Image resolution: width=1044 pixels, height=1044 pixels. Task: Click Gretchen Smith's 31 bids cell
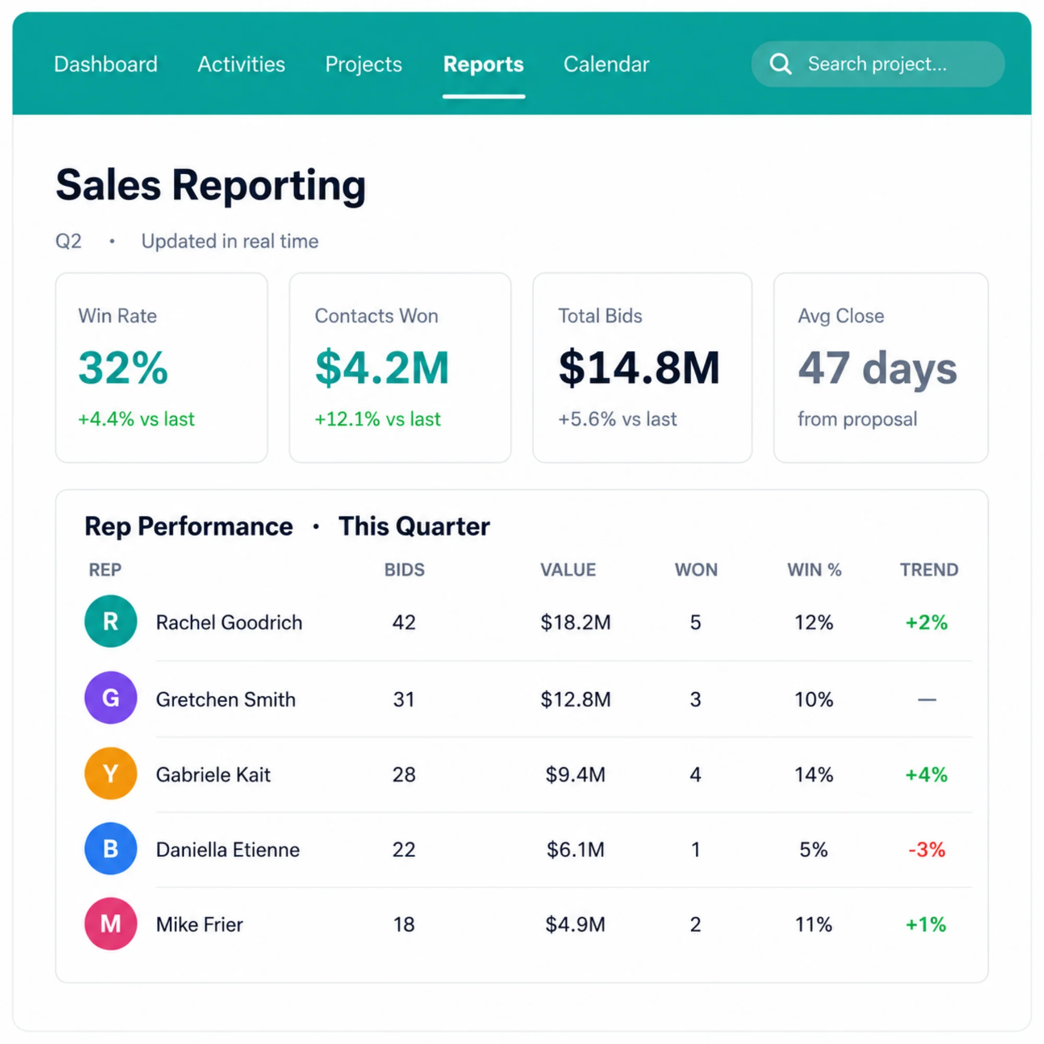point(404,700)
